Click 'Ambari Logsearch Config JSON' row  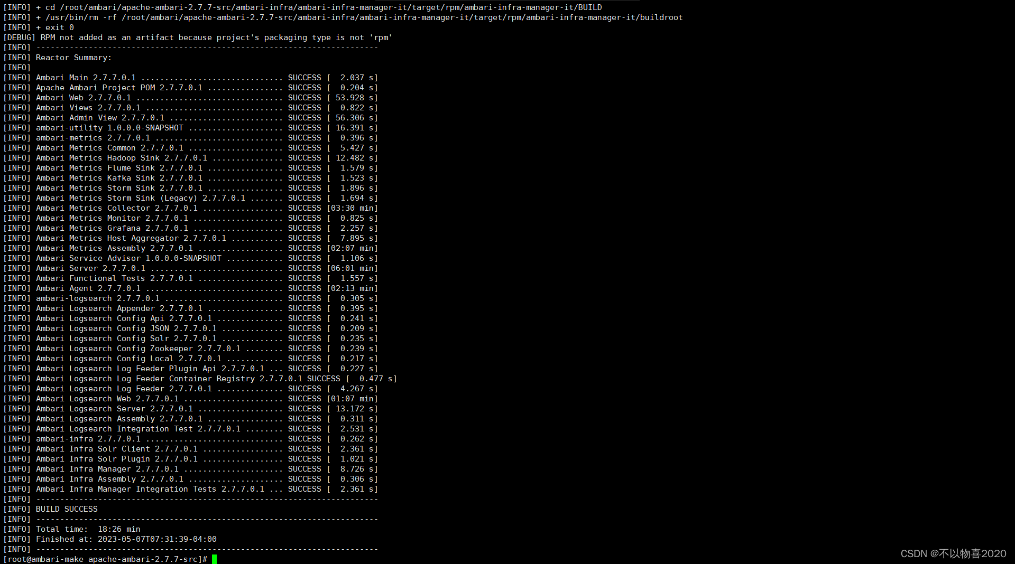pyautogui.click(x=191, y=328)
